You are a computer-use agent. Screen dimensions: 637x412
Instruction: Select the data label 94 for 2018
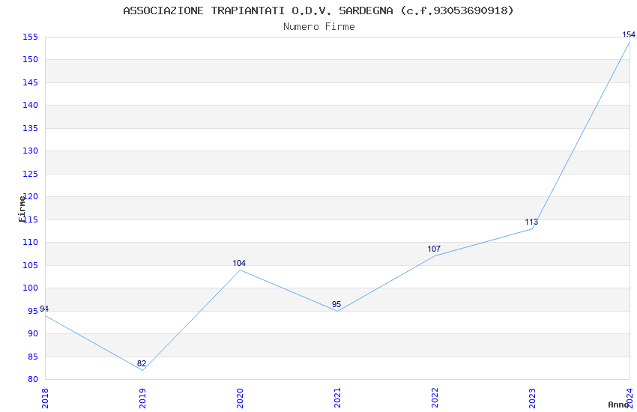44,309
